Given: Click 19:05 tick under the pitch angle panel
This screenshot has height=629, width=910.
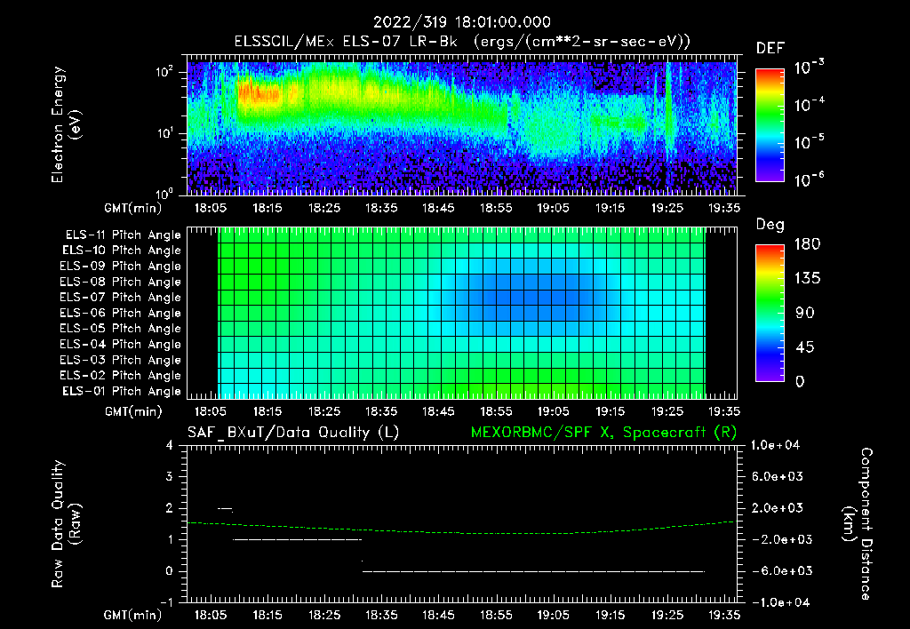Looking at the screenshot, I should 553,411.
